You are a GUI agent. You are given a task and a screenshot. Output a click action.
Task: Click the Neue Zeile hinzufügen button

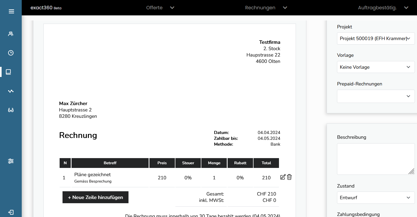click(95, 197)
